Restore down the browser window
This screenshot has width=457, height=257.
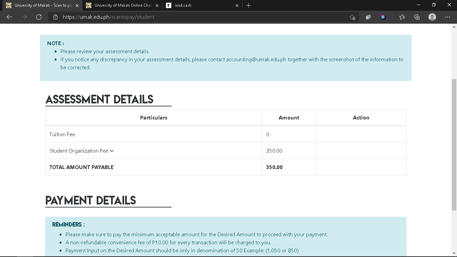(x=434, y=5)
